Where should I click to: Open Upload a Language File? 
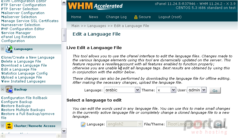click(21, 77)
